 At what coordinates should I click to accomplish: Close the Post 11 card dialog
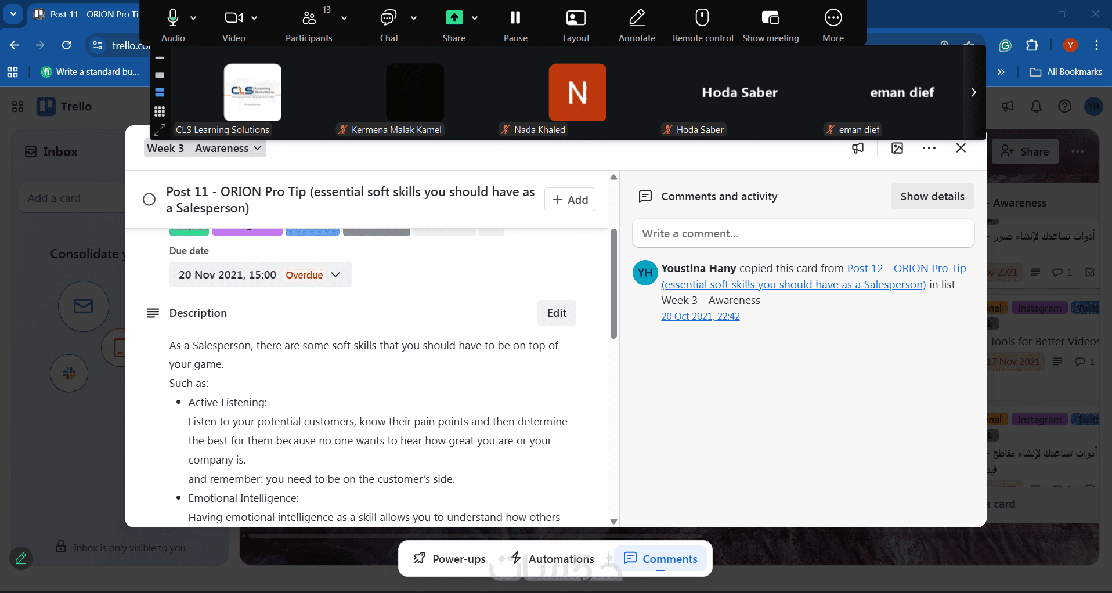[x=961, y=149]
